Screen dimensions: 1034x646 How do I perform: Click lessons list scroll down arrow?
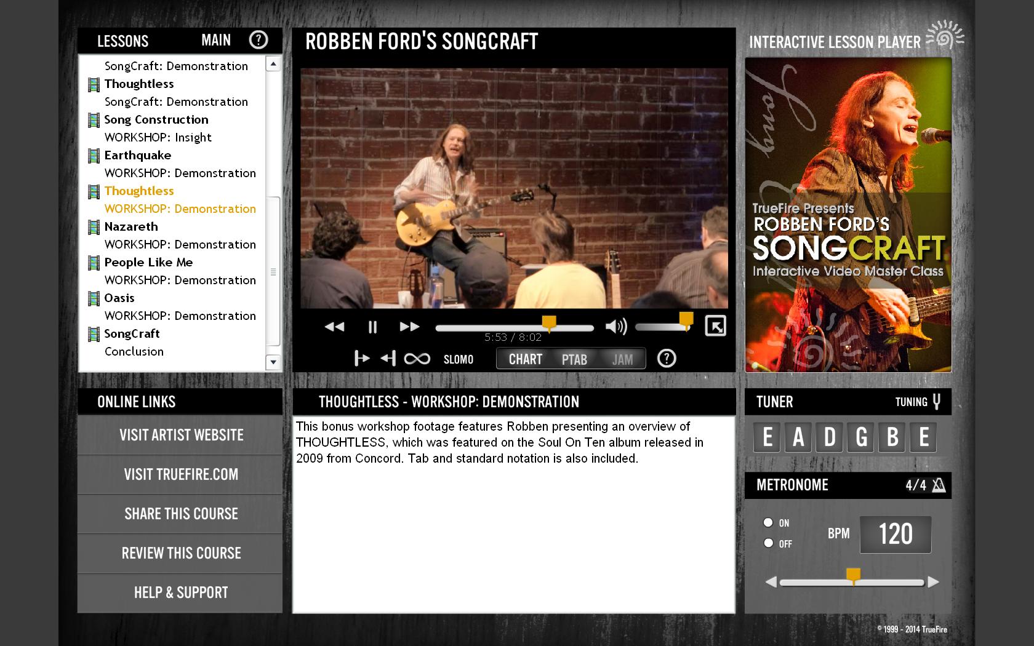(273, 362)
